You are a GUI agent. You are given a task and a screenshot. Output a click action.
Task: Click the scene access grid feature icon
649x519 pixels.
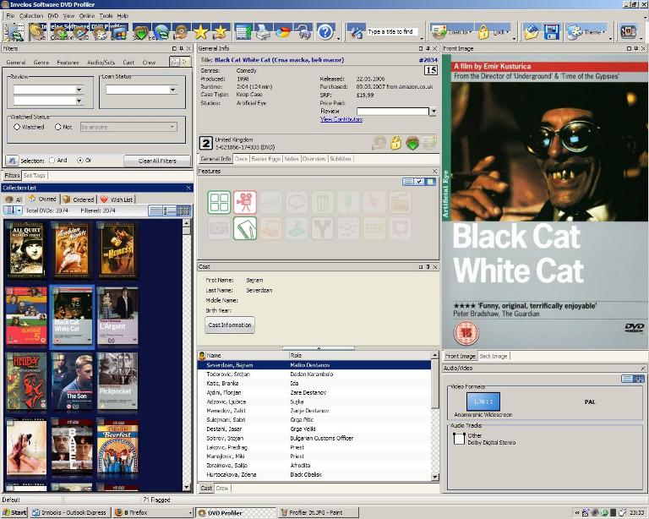219,202
